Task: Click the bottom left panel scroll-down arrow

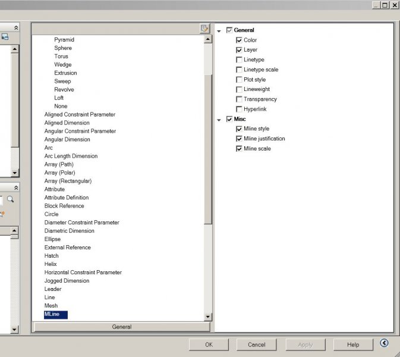Action: [x=14, y=330]
